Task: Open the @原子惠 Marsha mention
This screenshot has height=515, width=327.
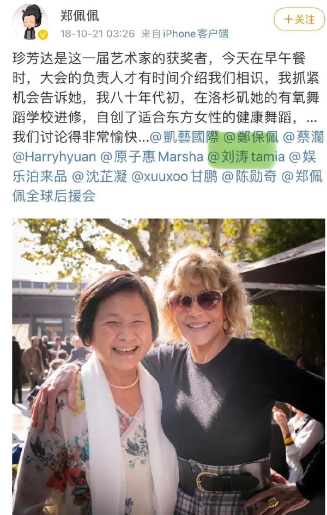Action: click(x=152, y=157)
